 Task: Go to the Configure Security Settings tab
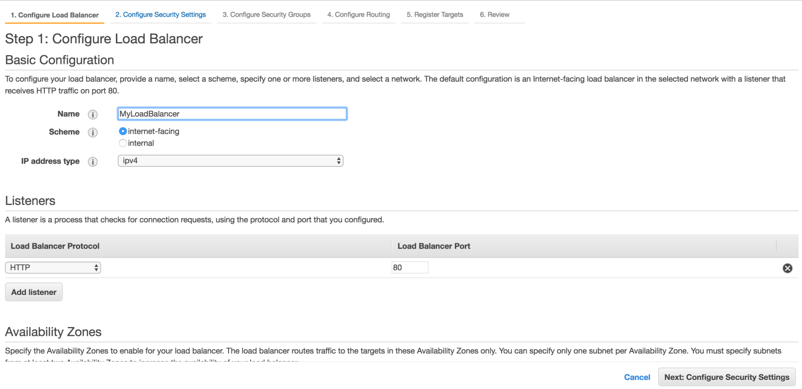coord(160,15)
